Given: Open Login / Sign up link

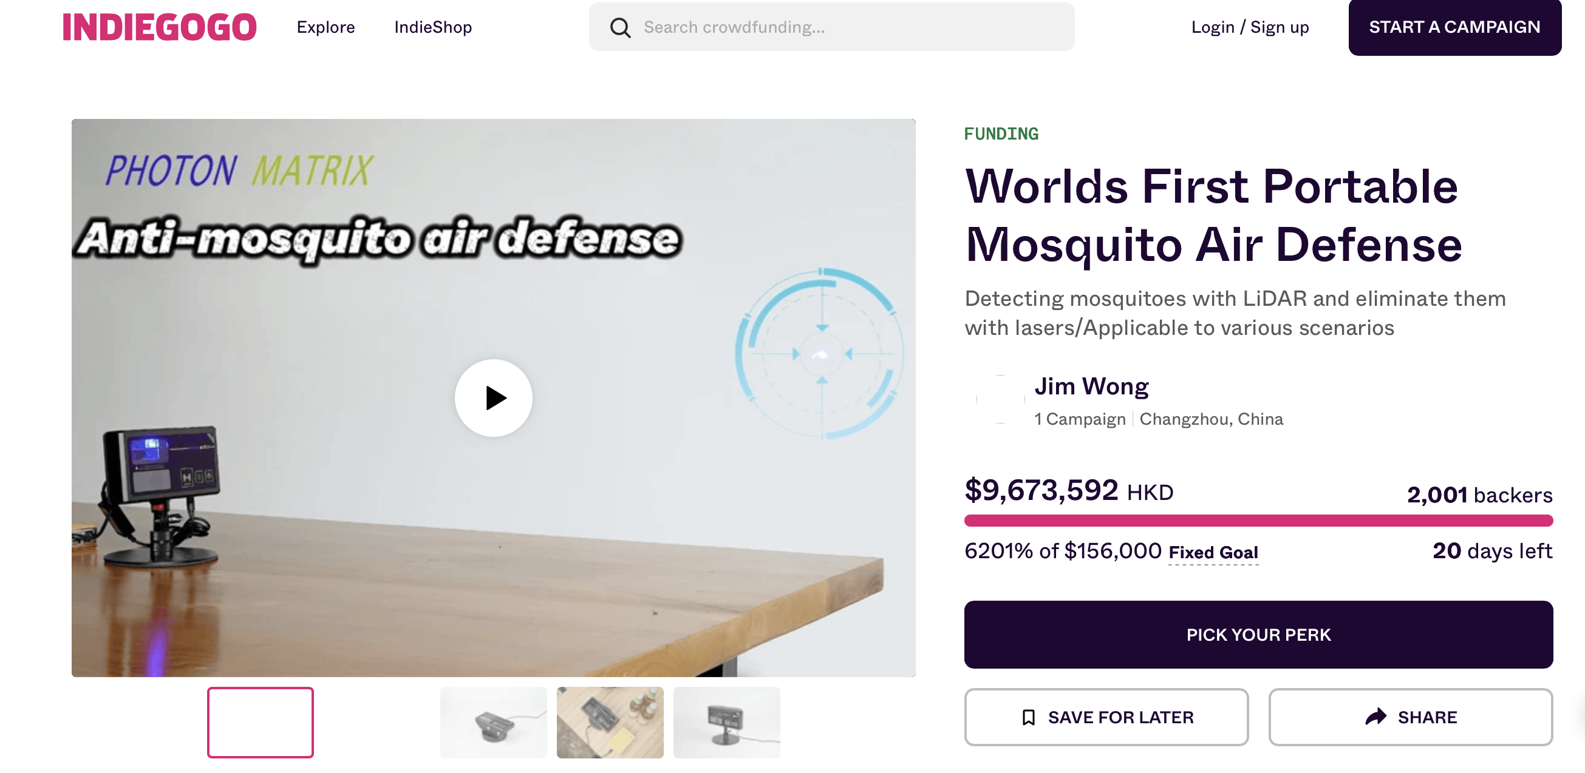Looking at the screenshot, I should point(1249,27).
